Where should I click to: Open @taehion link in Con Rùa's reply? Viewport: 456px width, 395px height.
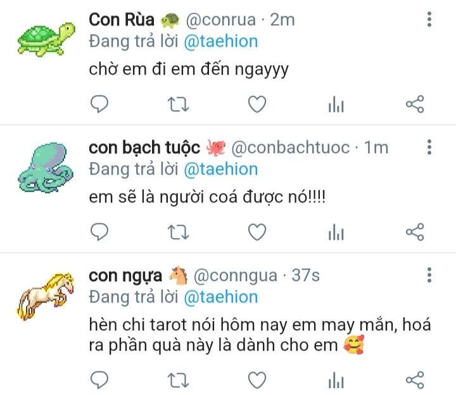(220, 42)
